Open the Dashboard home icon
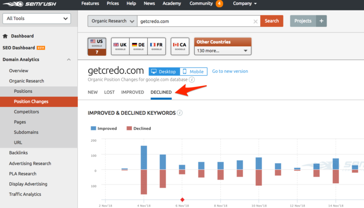This screenshot has height=208, width=364. click(x=5, y=36)
